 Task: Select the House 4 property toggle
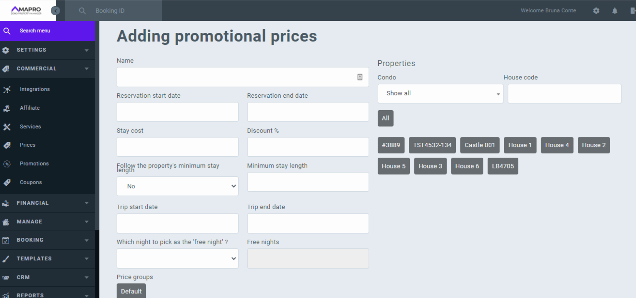coord(557,145)
